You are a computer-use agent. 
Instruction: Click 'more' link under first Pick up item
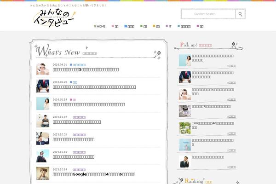231,66
